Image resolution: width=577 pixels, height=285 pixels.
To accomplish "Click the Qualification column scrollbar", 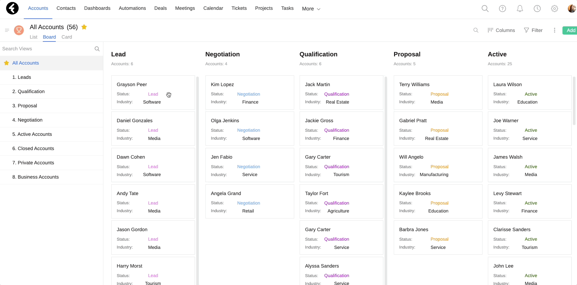I will point(386,180).
